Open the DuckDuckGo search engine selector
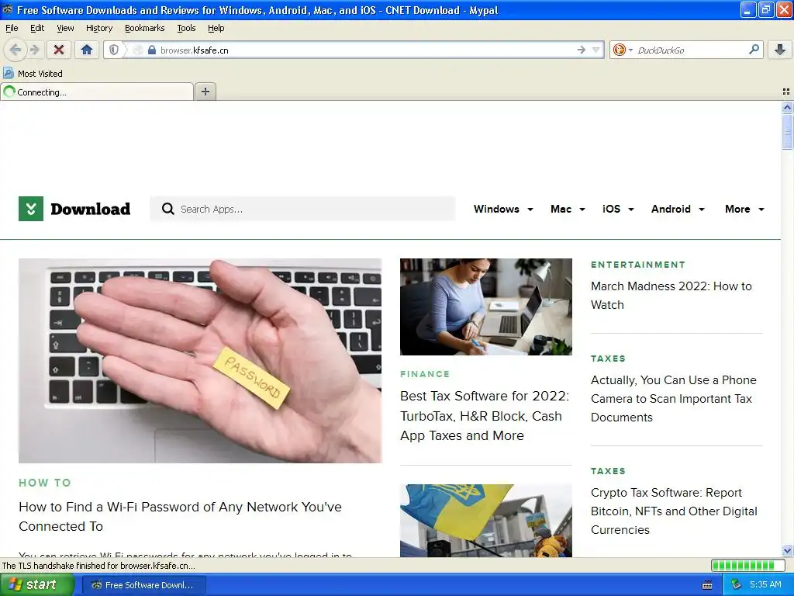The image size is (794, 596). (x=623, y=50)
